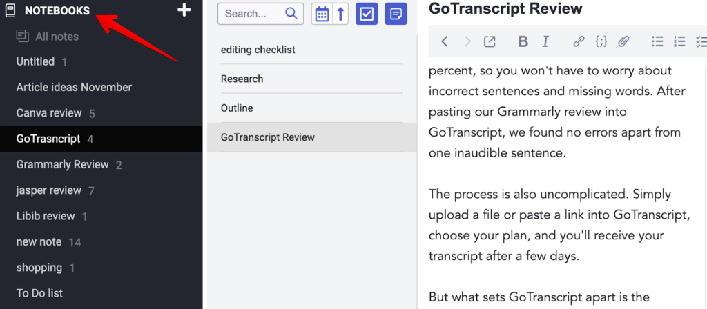Select the GoTranscript Review note in list
Viewport: 707px width, 309px height.
tap(311, 137)
